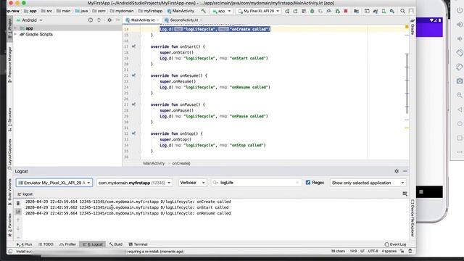Click Select Opened File target icon

click(x=91, y=20)
